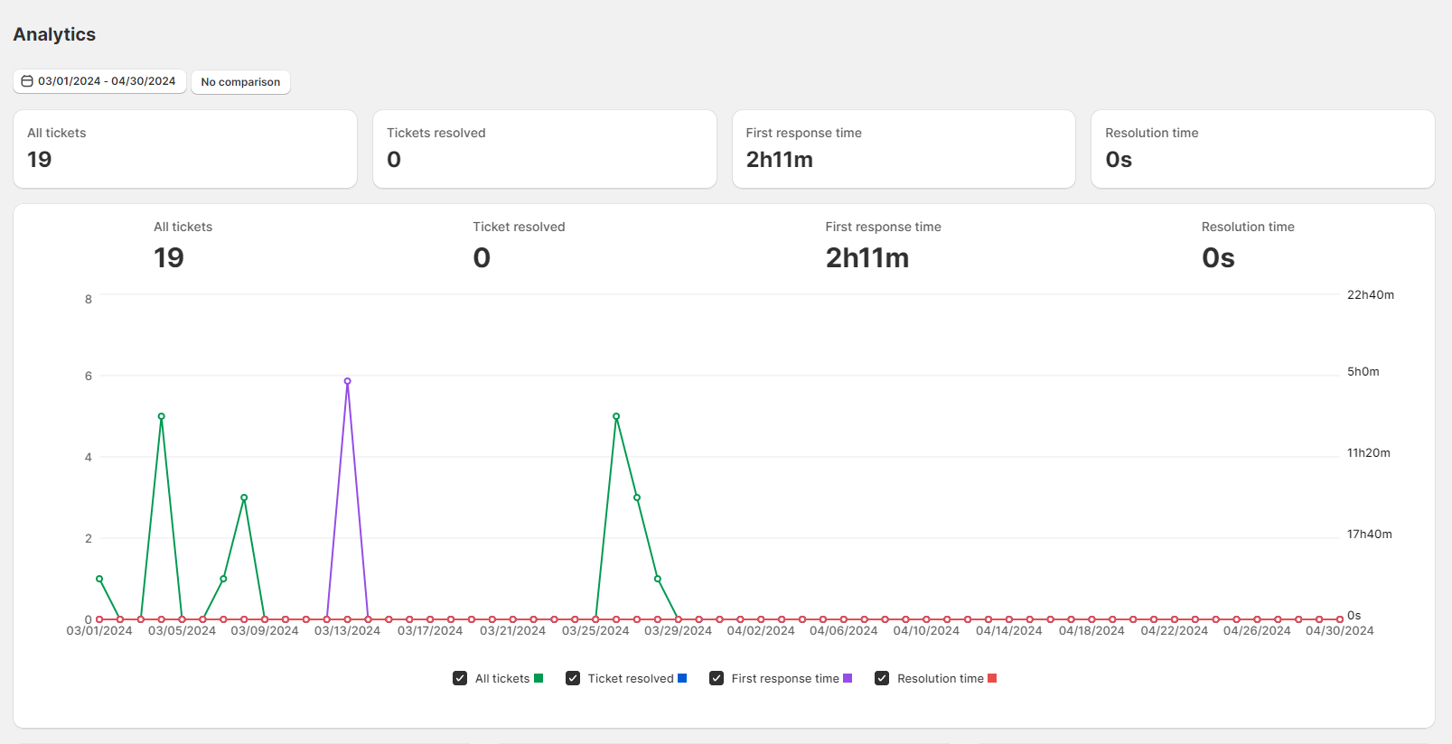Uncheck the All tickets legend checkbox

pos(460,678)
